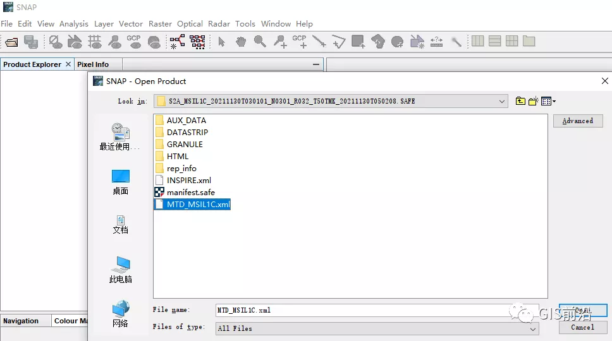
Task: Choose the GCP placing tool
Action: [300, 42]
